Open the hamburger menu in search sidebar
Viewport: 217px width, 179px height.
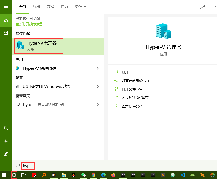coord(6,7)
